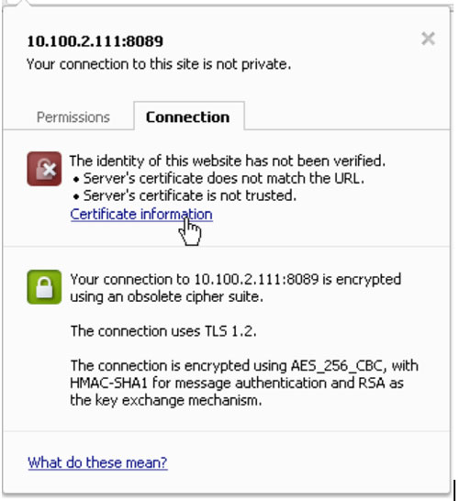Open the 'What do these mean?' link
The width and height of the screenshot is (459, 501).
pyautogui.click(x=97, y=462)
